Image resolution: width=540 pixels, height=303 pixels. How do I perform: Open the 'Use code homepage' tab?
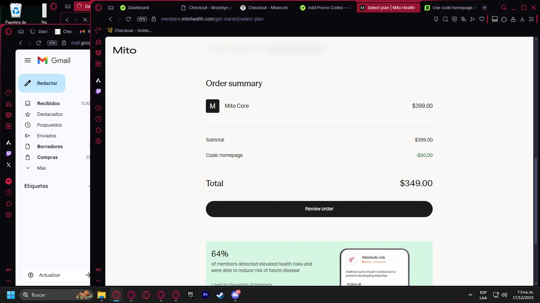click(451, 8)
